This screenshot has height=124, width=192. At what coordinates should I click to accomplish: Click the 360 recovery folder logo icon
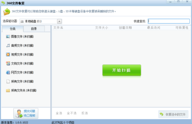coord(6,11)
